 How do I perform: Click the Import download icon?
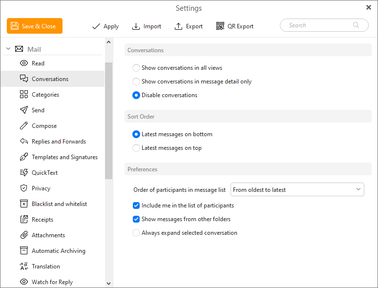[136, 26]
